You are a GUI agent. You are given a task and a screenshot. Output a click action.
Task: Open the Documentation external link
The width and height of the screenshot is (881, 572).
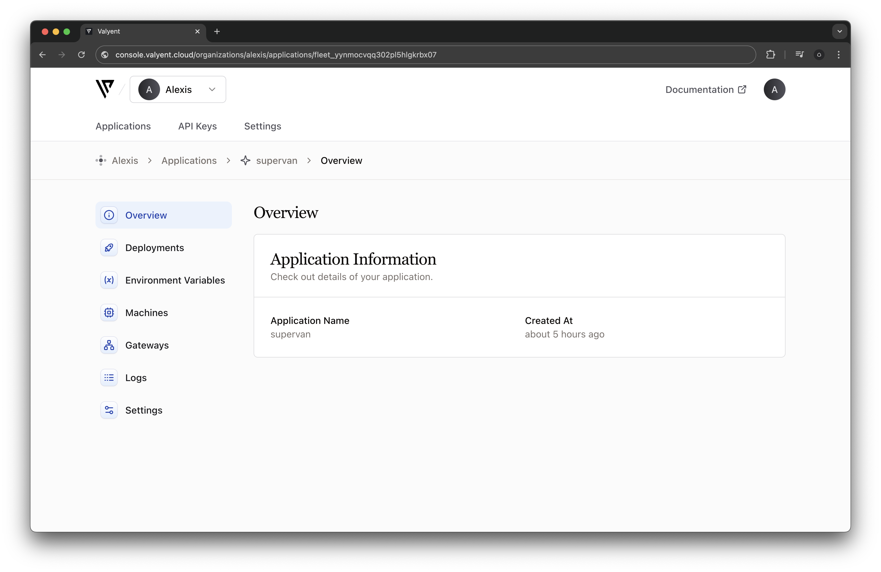pyautogui.click(x=706, y=89)
